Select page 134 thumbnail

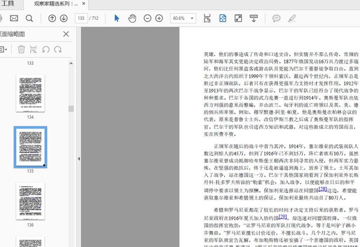(x=31, y=92)
